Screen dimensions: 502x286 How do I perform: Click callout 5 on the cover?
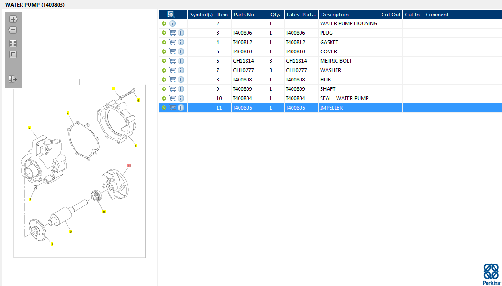(136, 146)
